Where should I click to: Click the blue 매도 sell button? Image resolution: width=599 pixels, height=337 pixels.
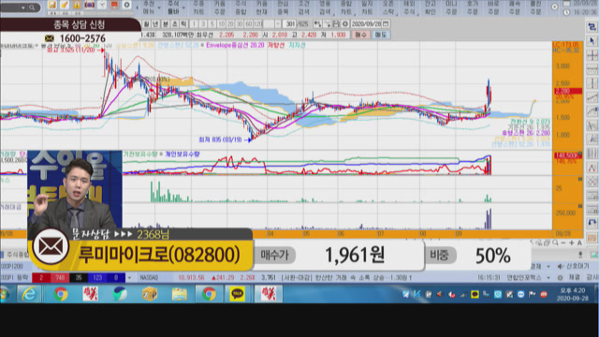[381, 35]
